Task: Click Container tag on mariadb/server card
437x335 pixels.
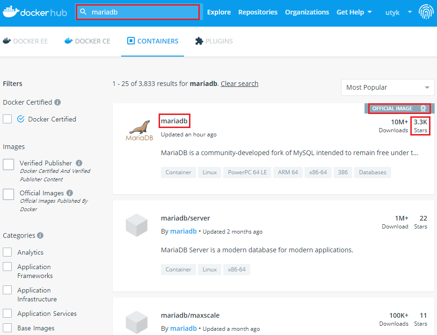Action: click(178, 269)
